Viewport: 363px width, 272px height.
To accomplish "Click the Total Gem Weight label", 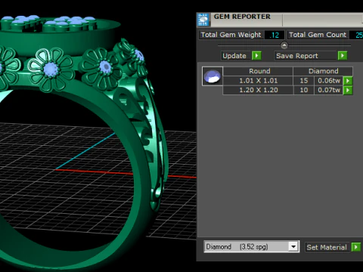I will pyautogui.click(x=231, y=35).
